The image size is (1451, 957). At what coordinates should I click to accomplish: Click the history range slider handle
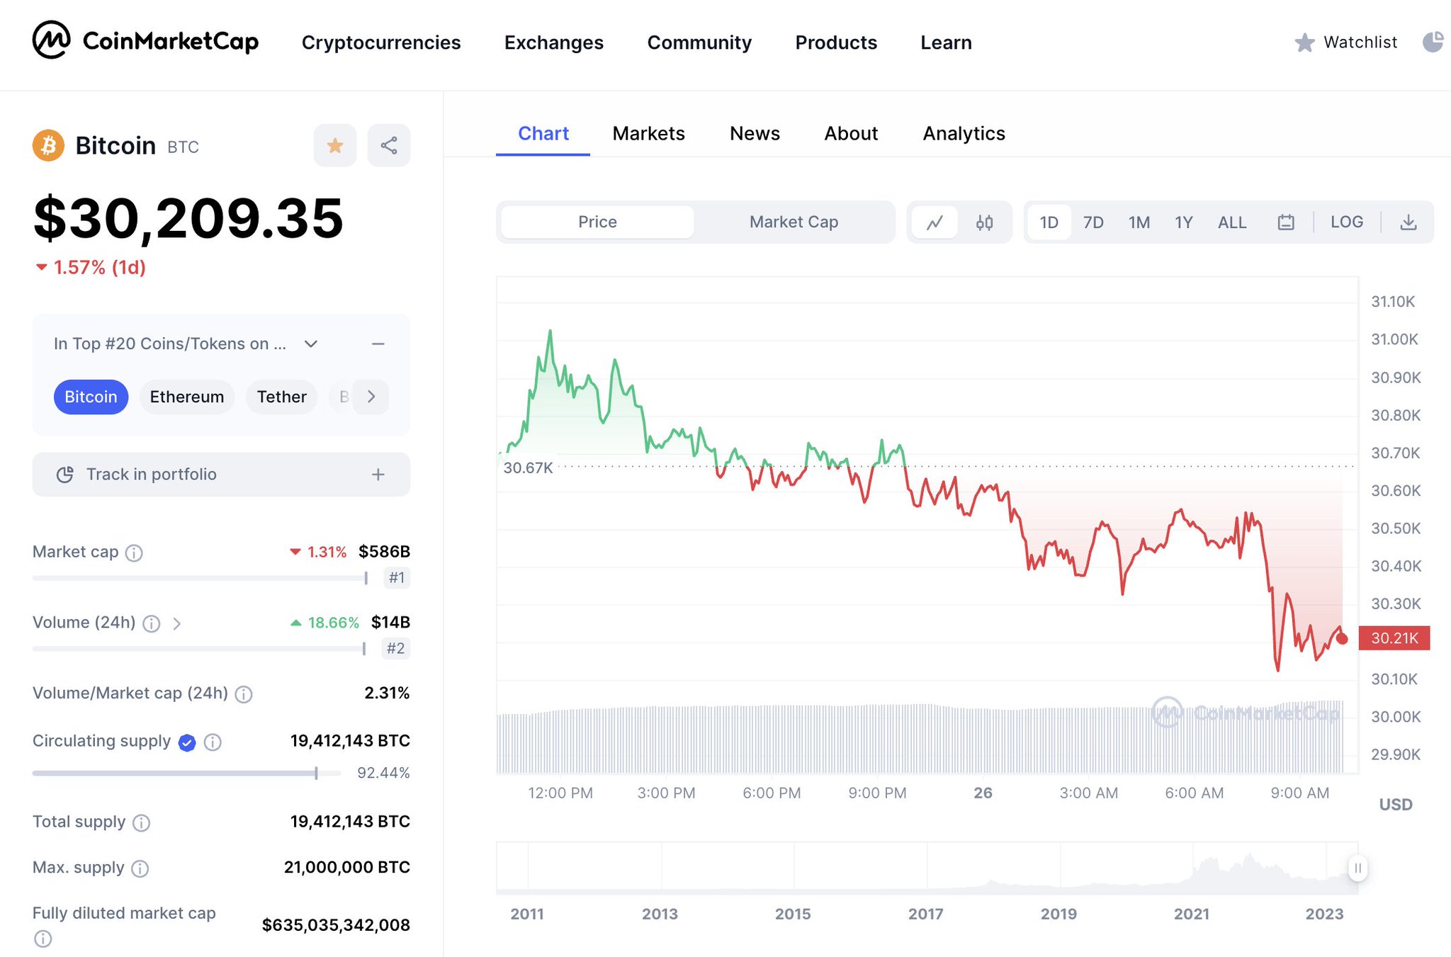(x=1357, y=868)
